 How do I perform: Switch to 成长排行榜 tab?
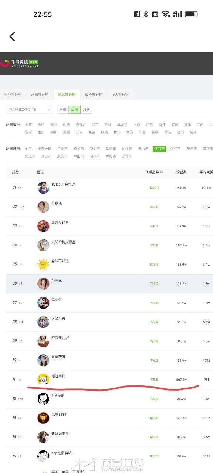(x=94, y=95)
